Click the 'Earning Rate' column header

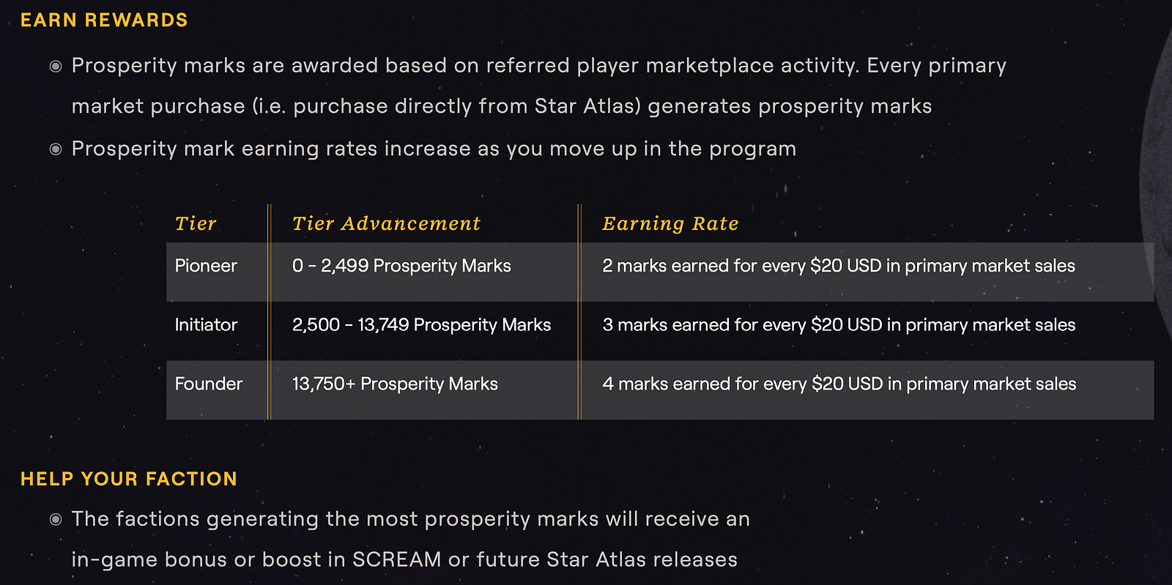point(670,223)
